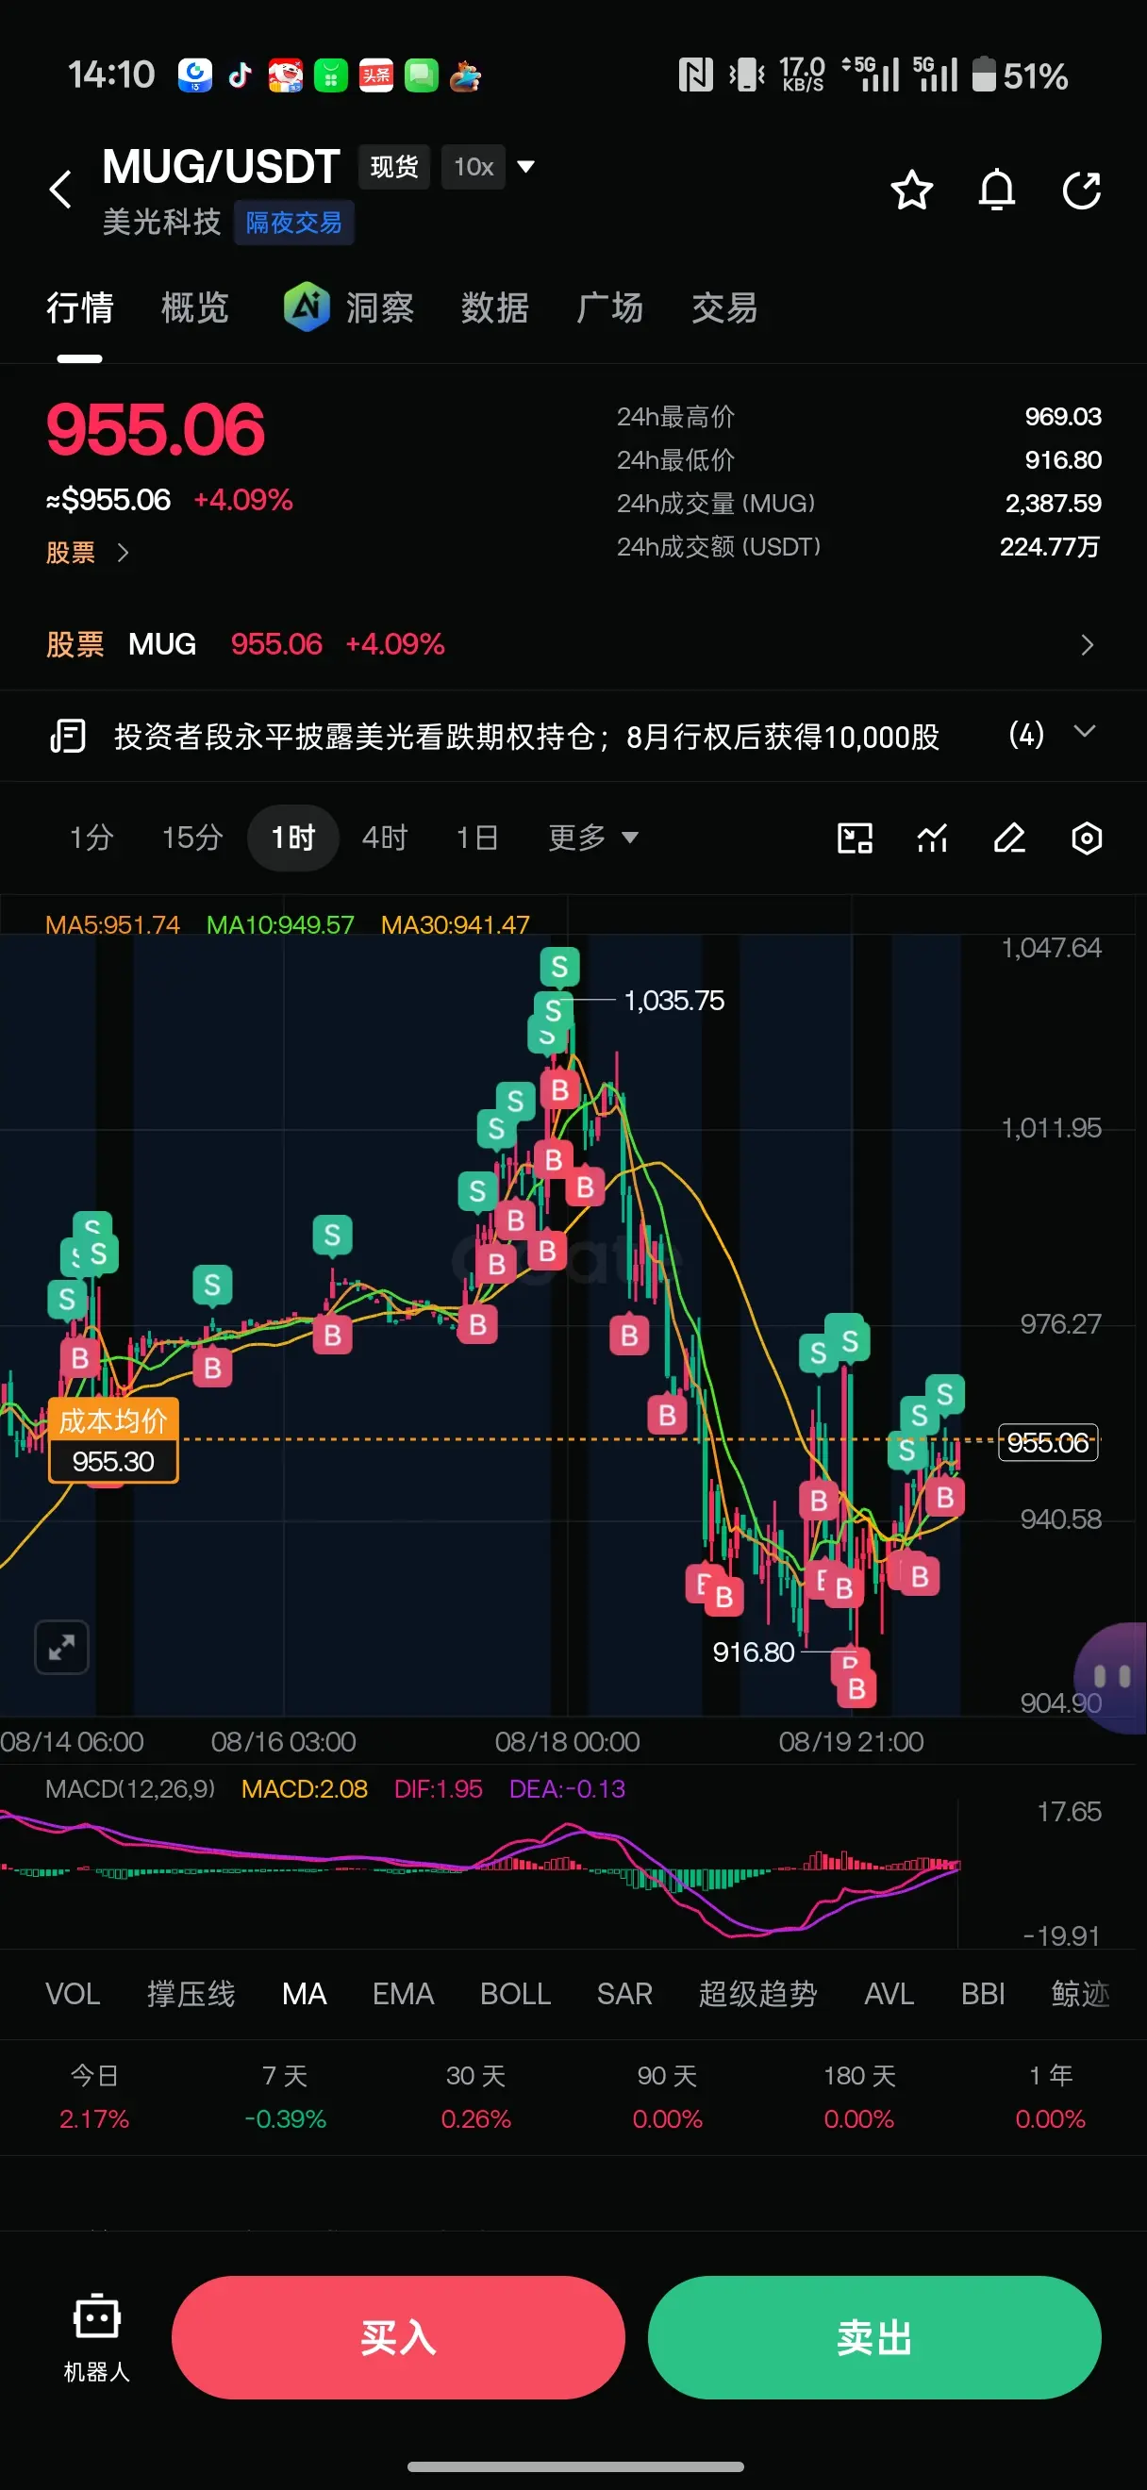Viewport: 1147px width, 2490px height.
Task: Open the 股票 MUG row chevron
Action: [x=1087, y=645]
